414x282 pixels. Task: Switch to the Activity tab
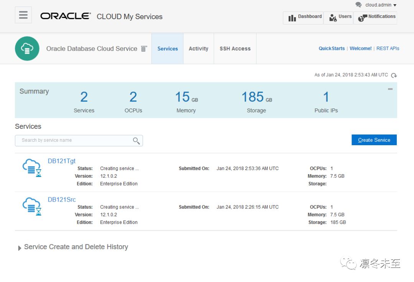tap(199, 49)
